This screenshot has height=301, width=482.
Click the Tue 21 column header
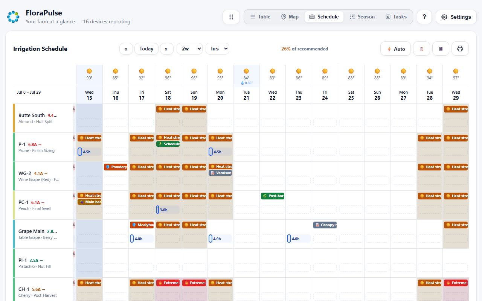point(246,95)
